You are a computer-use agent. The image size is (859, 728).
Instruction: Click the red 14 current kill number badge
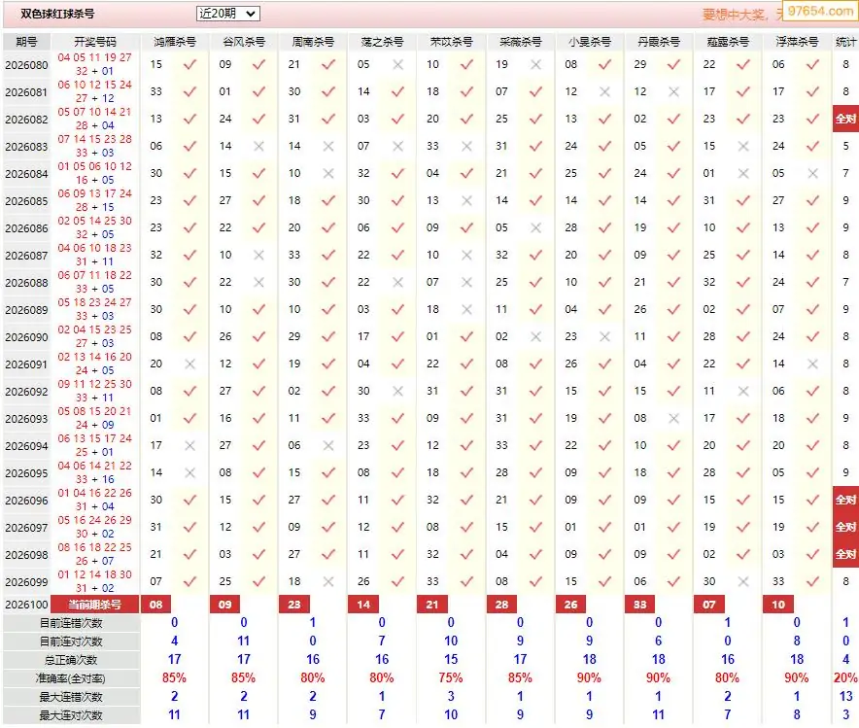tap(363, 605)
